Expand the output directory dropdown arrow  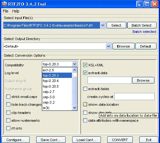coord(108,46)
